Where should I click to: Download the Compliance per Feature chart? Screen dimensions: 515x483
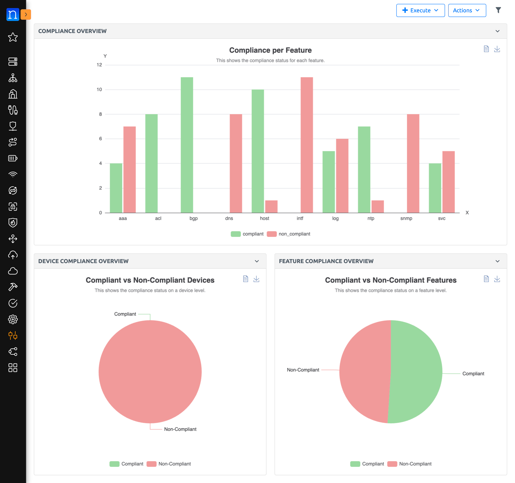pos(497,49)
